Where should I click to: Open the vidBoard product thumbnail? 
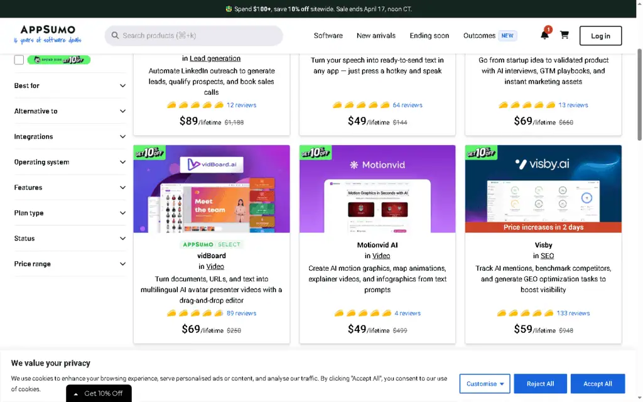pyautogui.click(x=212, y=189)
